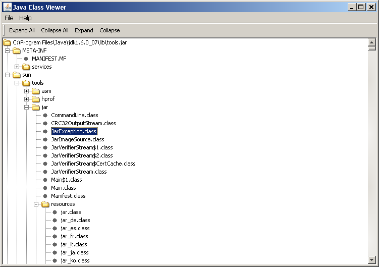Select the hprof label in the tree

(48, 99)
